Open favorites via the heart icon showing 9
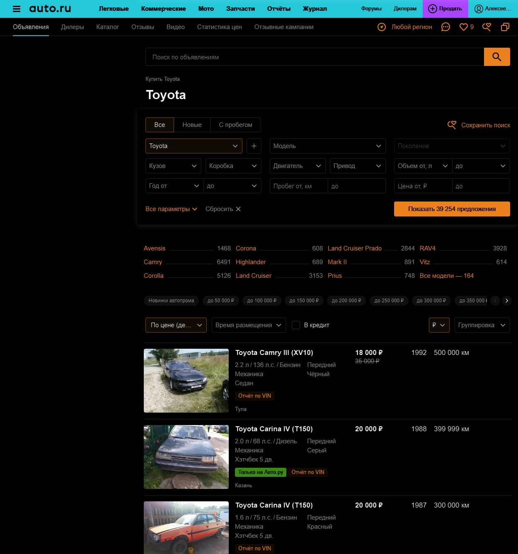The image size is (518, 554). coord(465,27)
